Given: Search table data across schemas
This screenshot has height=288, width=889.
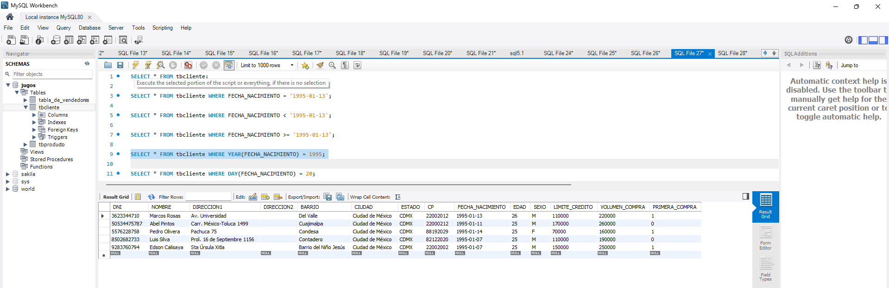Looking at the screenshot, I should [x=123, y=40].
